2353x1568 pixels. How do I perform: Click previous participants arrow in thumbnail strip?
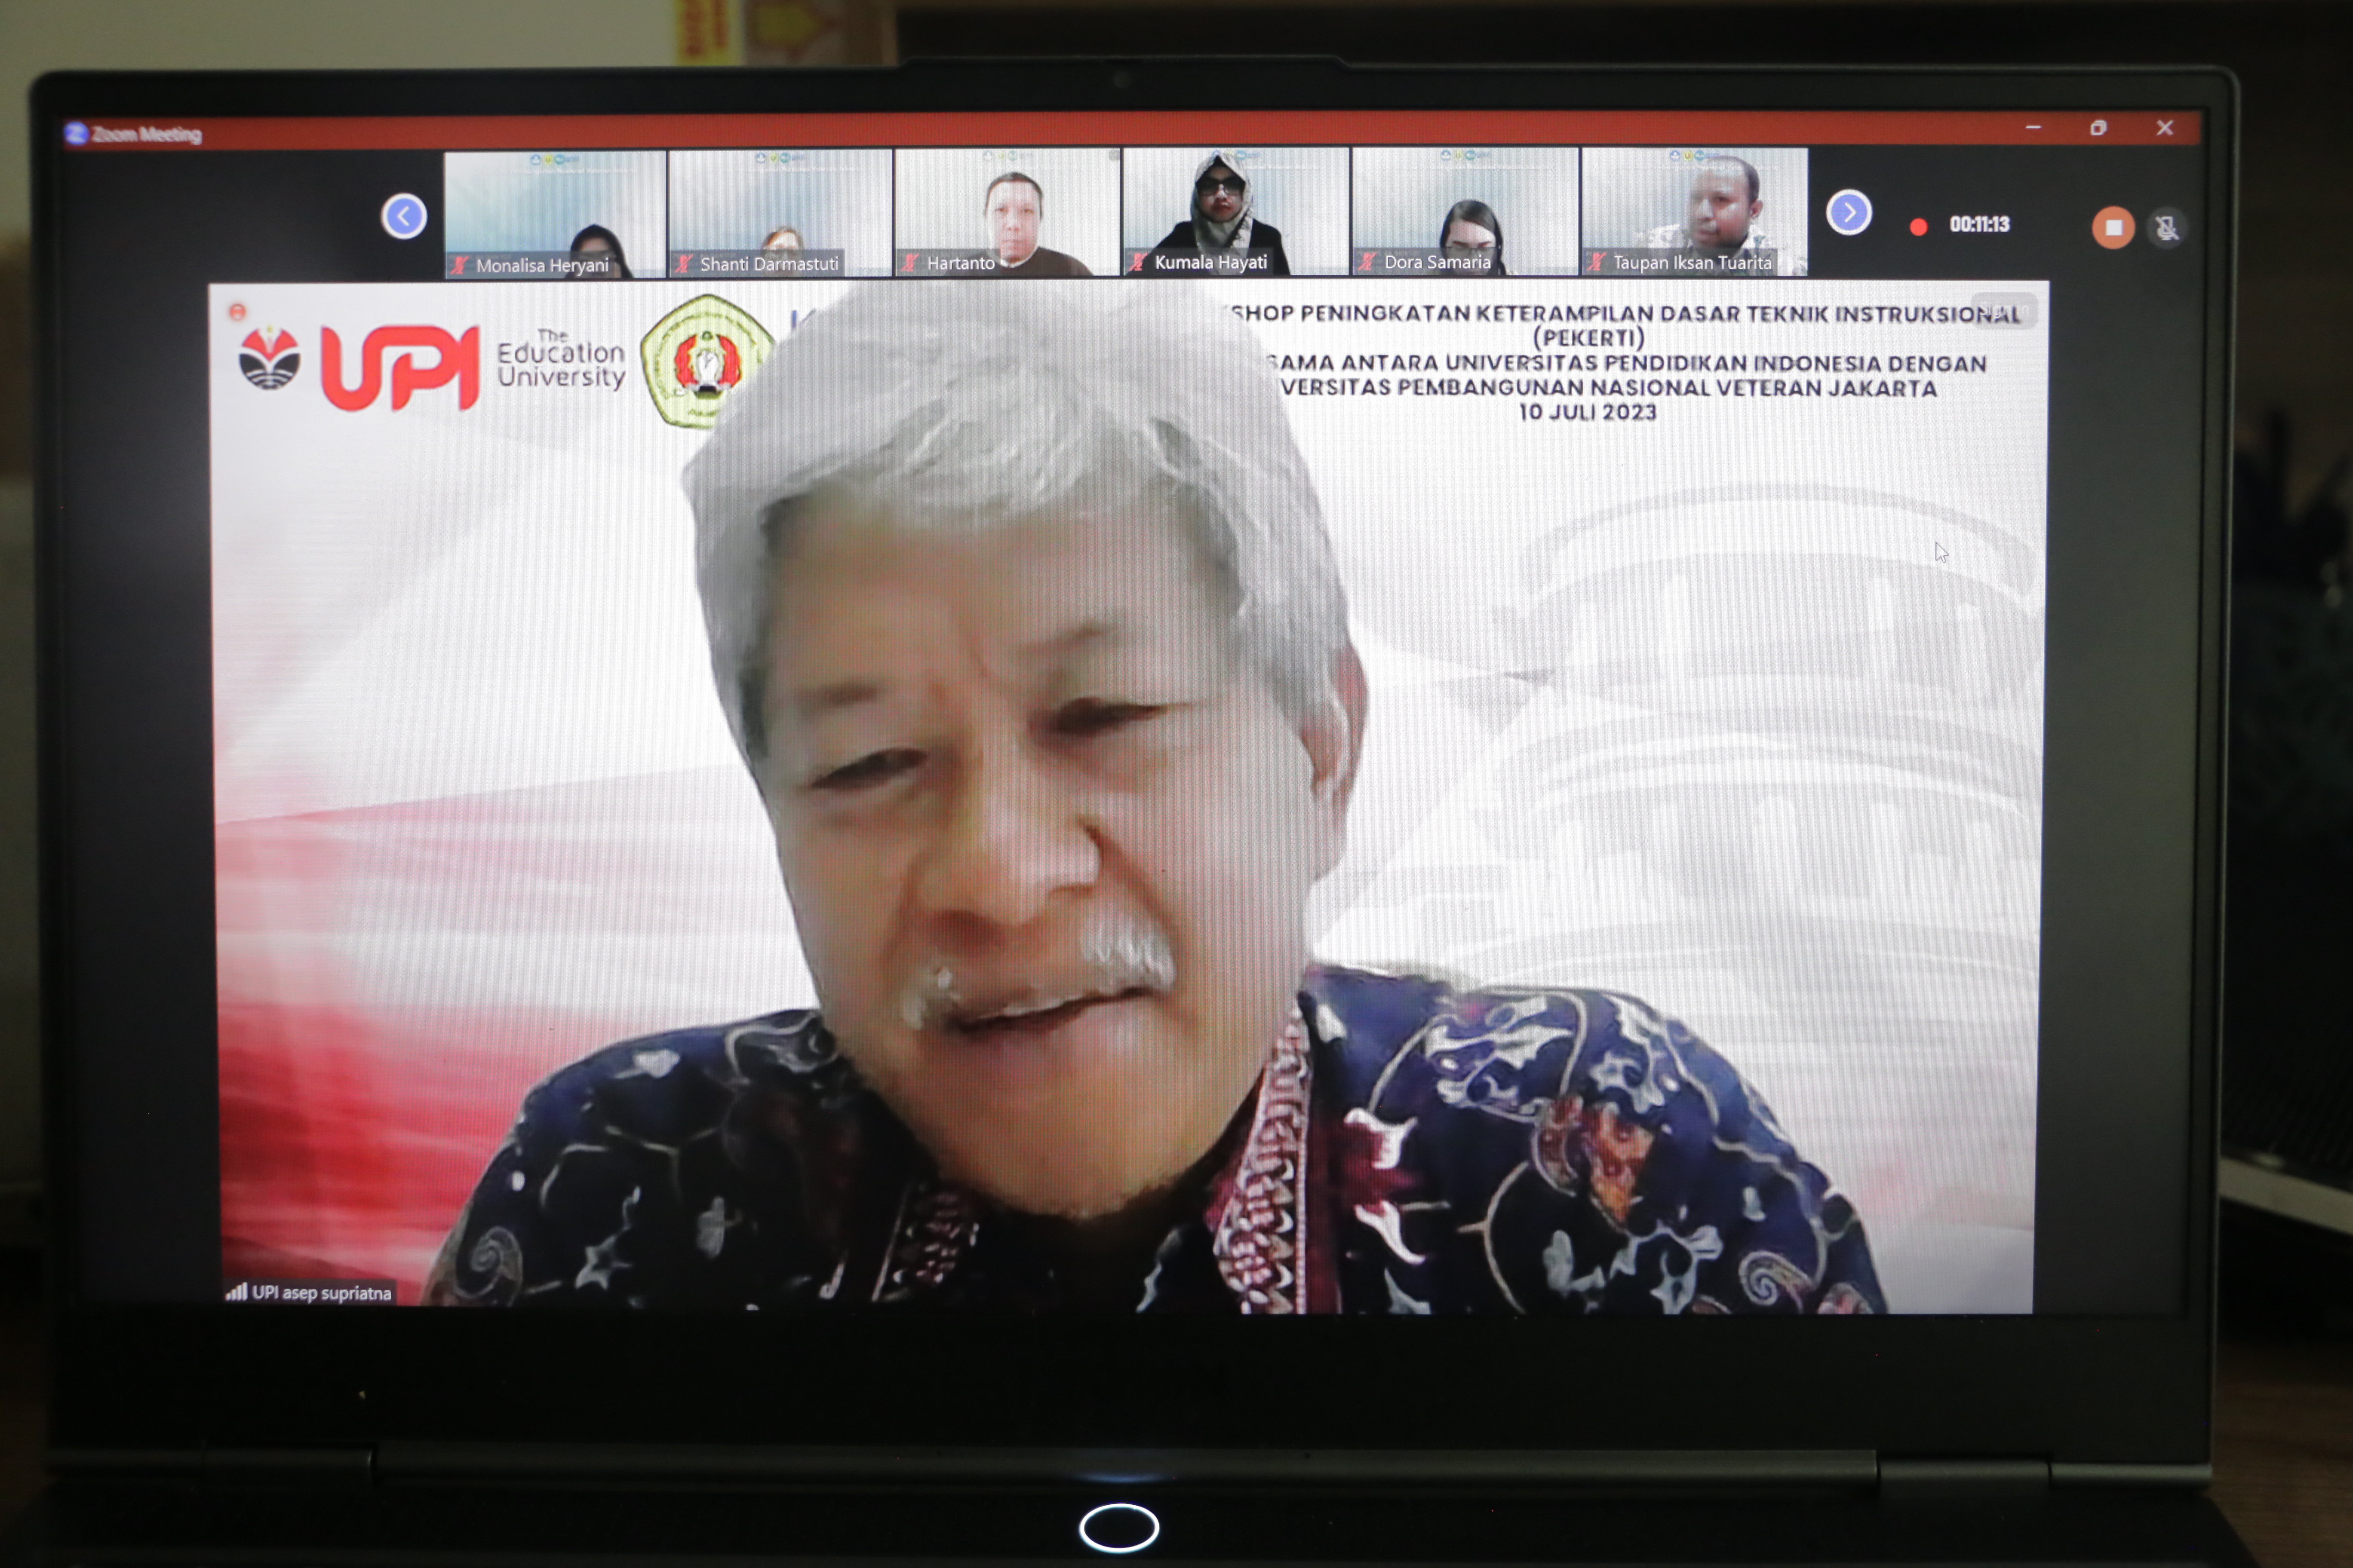403,216
